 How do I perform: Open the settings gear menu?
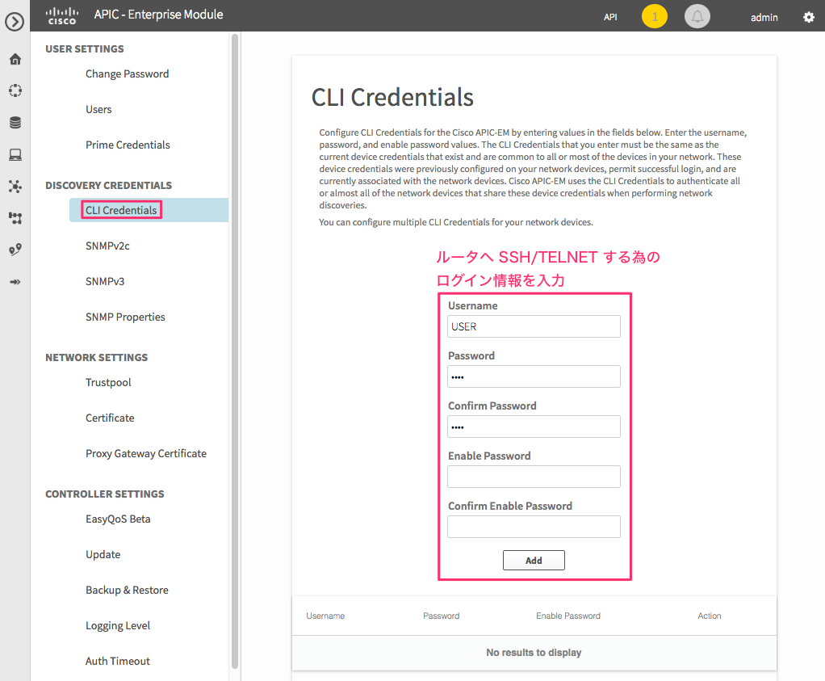pos(809,18)
